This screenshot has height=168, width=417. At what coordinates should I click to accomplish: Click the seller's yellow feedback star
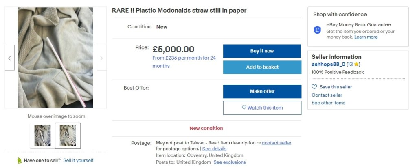point(356,65)
